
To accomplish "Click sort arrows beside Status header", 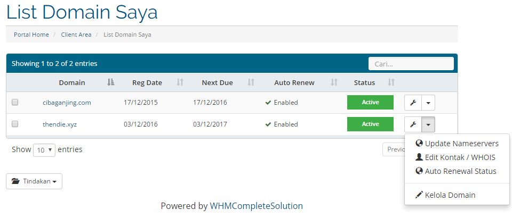I will pos(391,82).
